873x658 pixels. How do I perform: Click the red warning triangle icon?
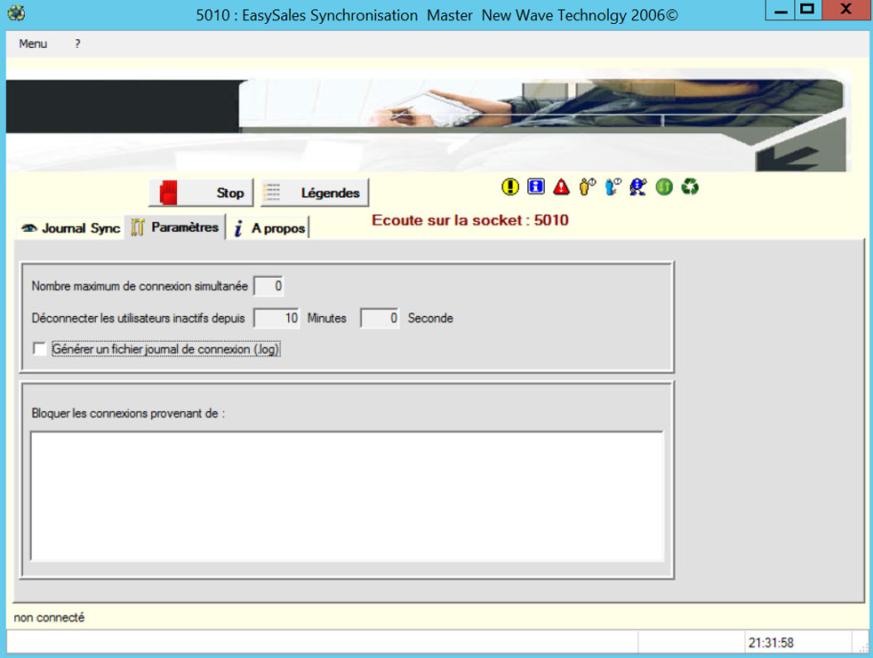[x=561, y=186]
